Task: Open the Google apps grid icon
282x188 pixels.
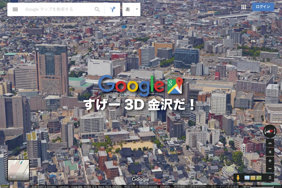Action: click(x=243, y=7)
